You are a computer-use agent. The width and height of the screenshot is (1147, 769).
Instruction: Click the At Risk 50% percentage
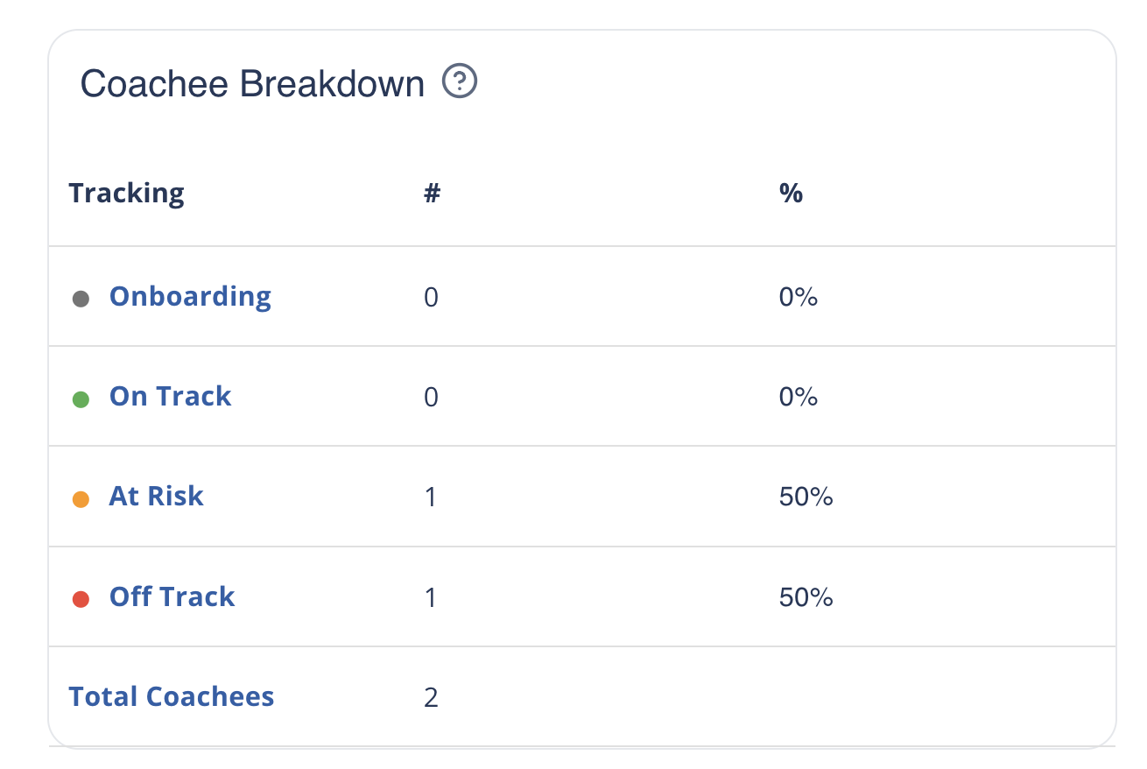pos(806,497)
